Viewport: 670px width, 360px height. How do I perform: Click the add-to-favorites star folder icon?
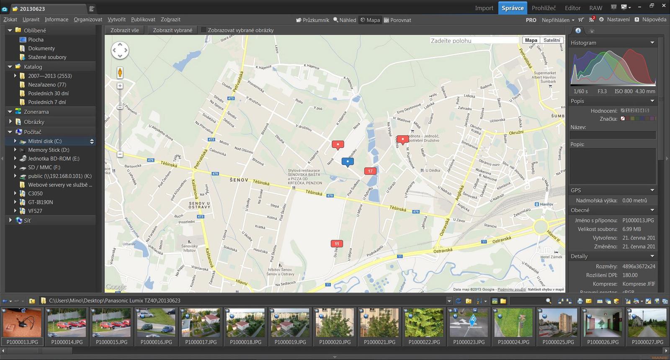pyautogui.click(x=469, y=301)
